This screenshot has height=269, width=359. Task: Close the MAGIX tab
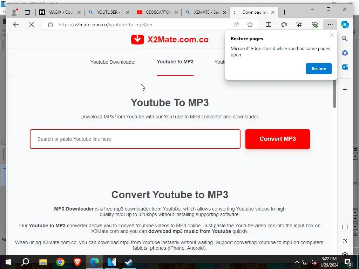tap(79, 12)
